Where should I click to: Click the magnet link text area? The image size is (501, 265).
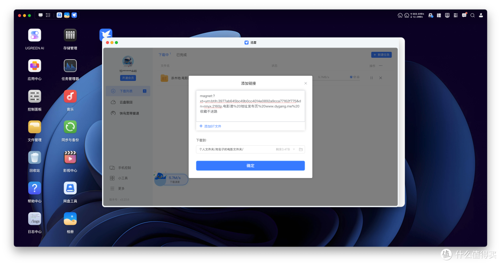click(x=250, y=106)
